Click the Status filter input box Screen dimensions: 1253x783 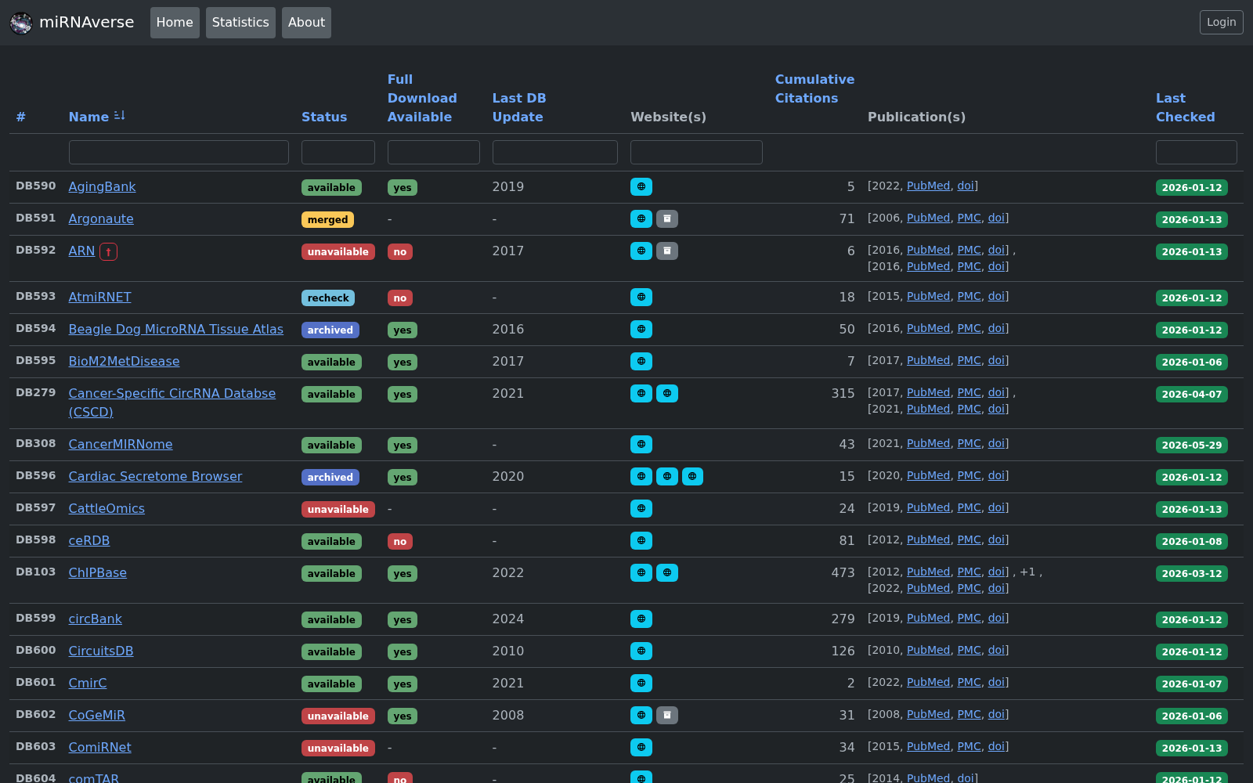pos(338,152)
